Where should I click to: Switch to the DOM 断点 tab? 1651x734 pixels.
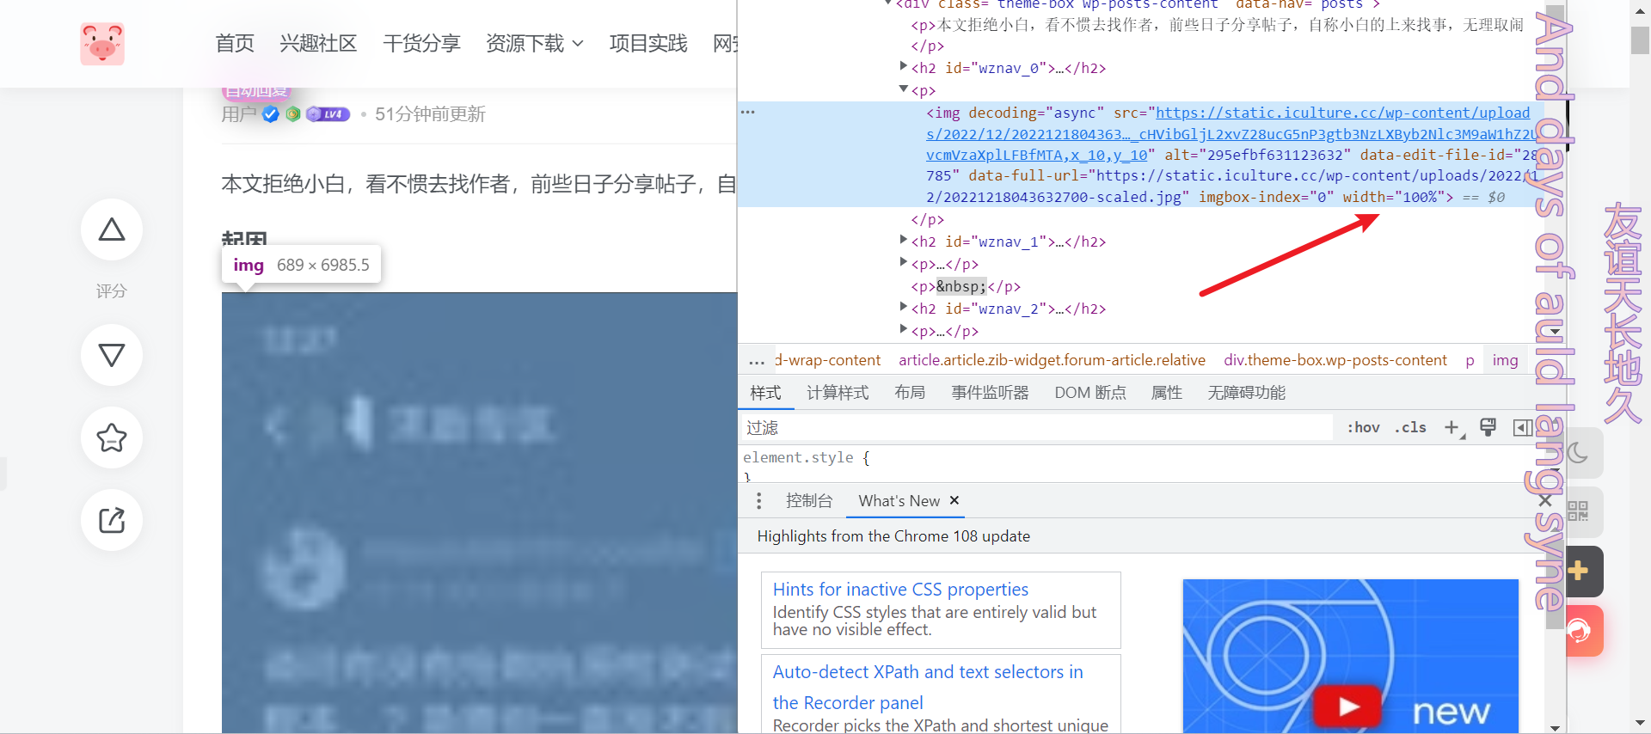(1090, 393)
